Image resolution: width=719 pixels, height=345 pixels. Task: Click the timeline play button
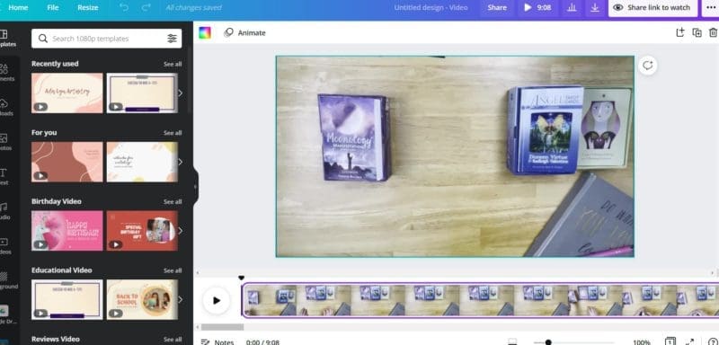(x=217, y=301)
